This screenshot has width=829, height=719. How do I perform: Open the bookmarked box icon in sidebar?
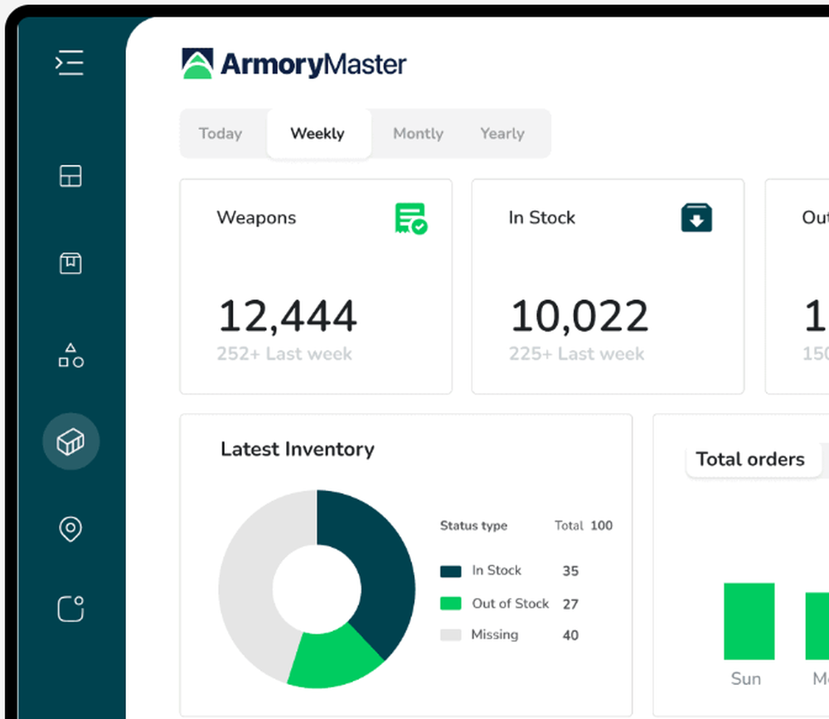(70, 263)
